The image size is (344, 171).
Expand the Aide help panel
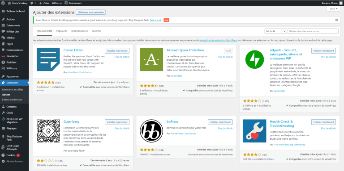pyautogui.click(x=333, y=9)
